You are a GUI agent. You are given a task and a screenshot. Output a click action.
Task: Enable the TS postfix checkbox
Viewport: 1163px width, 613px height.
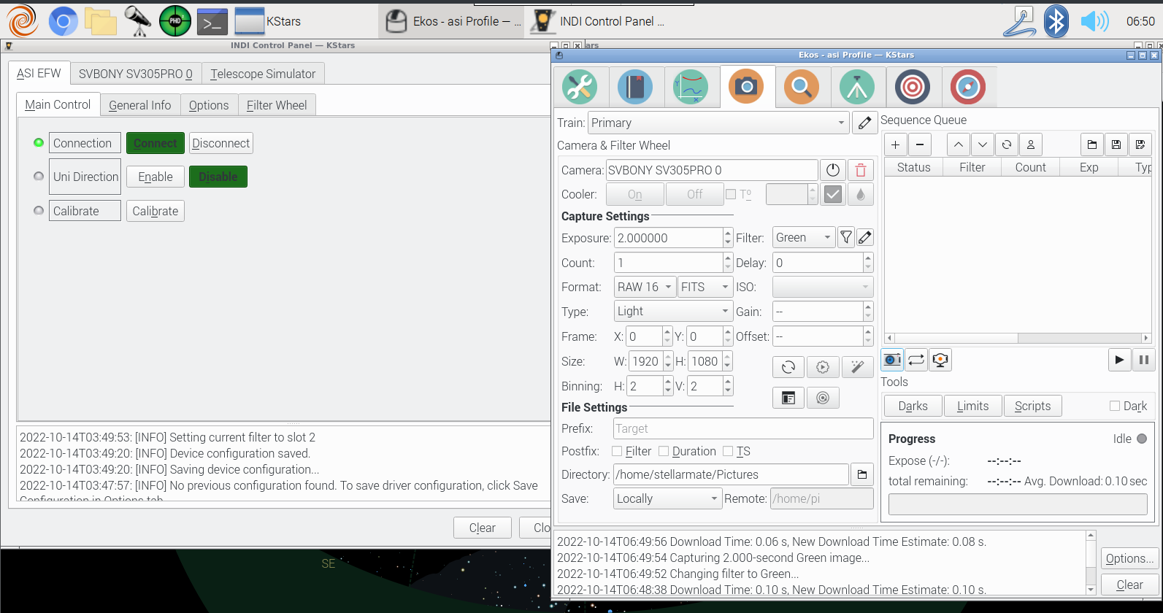[x=728, y=451]
